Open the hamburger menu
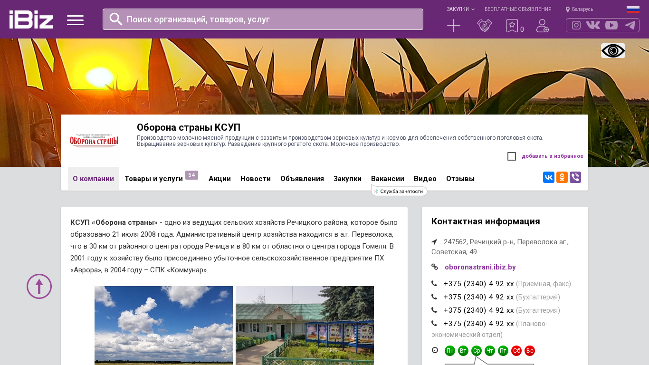 (75, 20)
